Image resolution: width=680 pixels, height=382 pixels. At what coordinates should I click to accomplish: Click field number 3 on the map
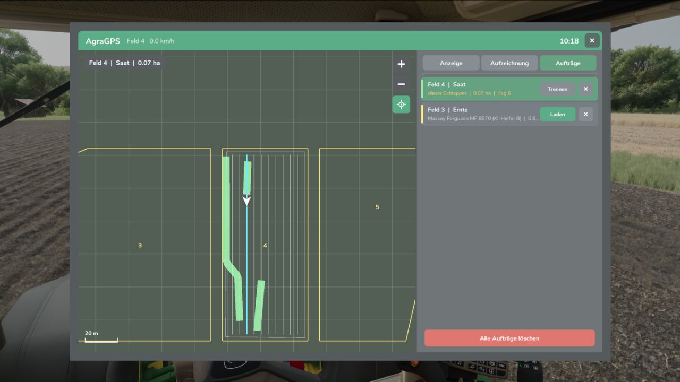click(x=140, y=246)
